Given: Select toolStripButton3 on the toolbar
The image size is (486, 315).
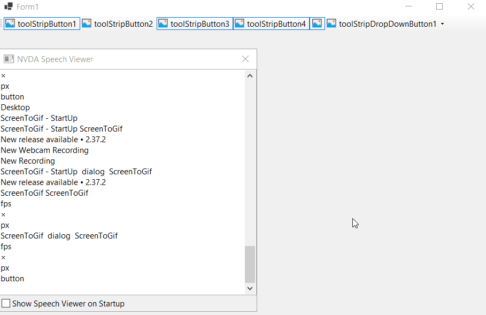Looking at the screenshot, I should point(194,23).
